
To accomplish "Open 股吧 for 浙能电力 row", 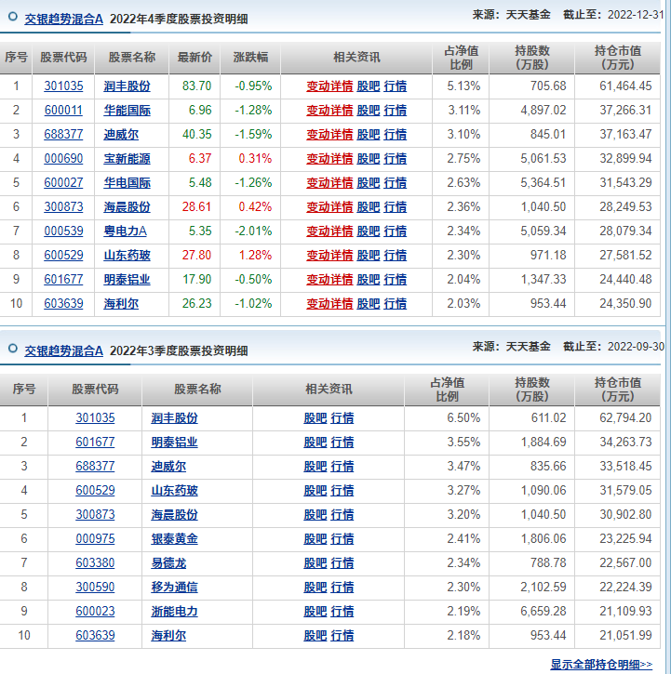I will (x=315, y=611).
